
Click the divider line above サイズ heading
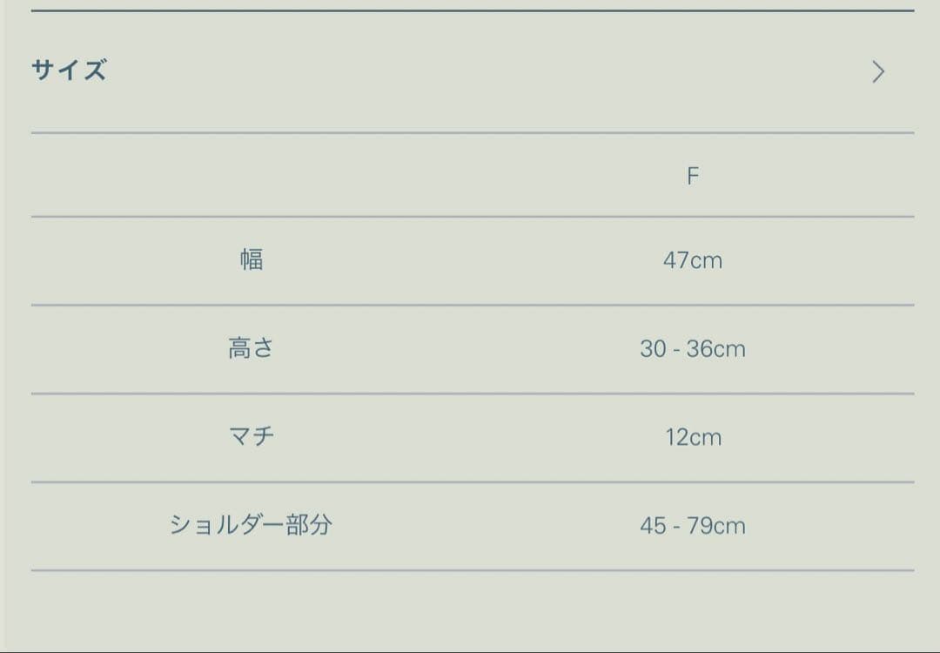(473, 10)
